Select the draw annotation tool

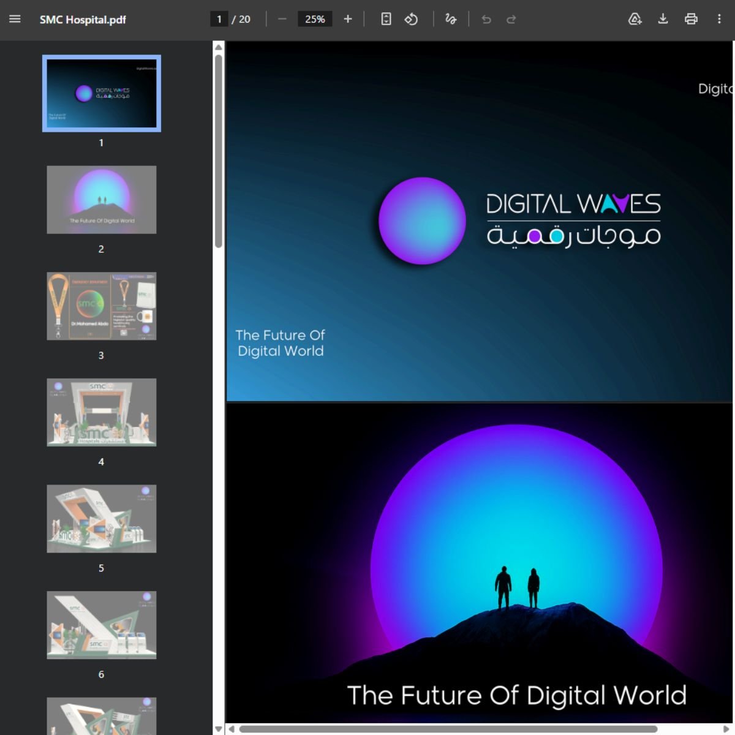pyautogui.click(x=451, y=19)
